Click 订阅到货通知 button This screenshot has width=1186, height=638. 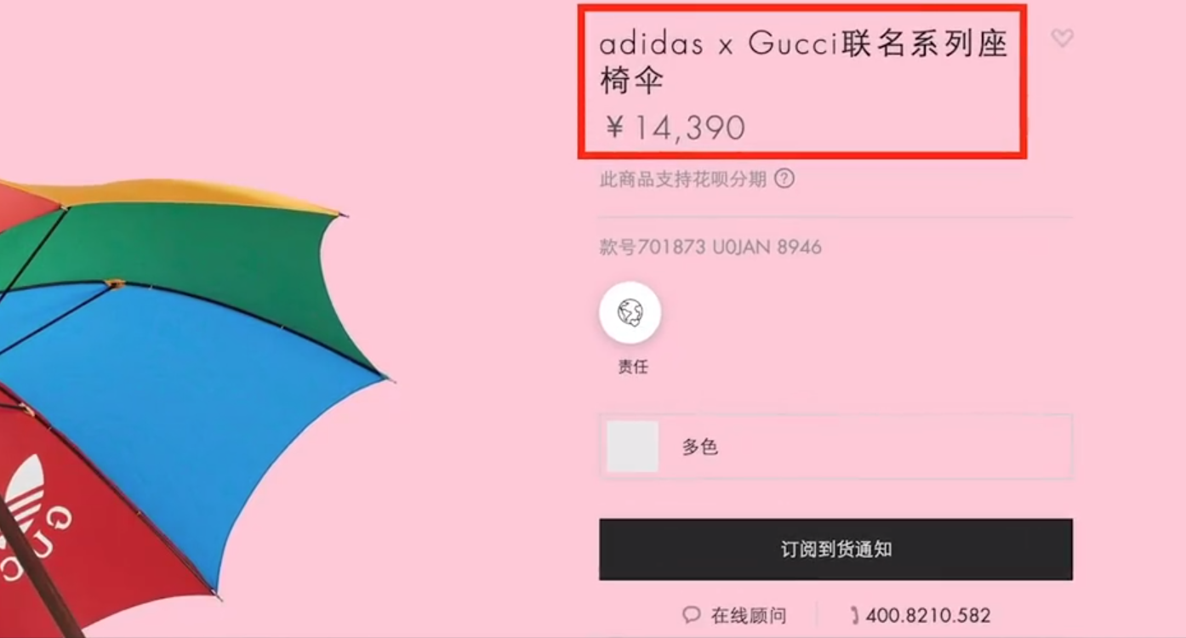(x=835, y=550)
